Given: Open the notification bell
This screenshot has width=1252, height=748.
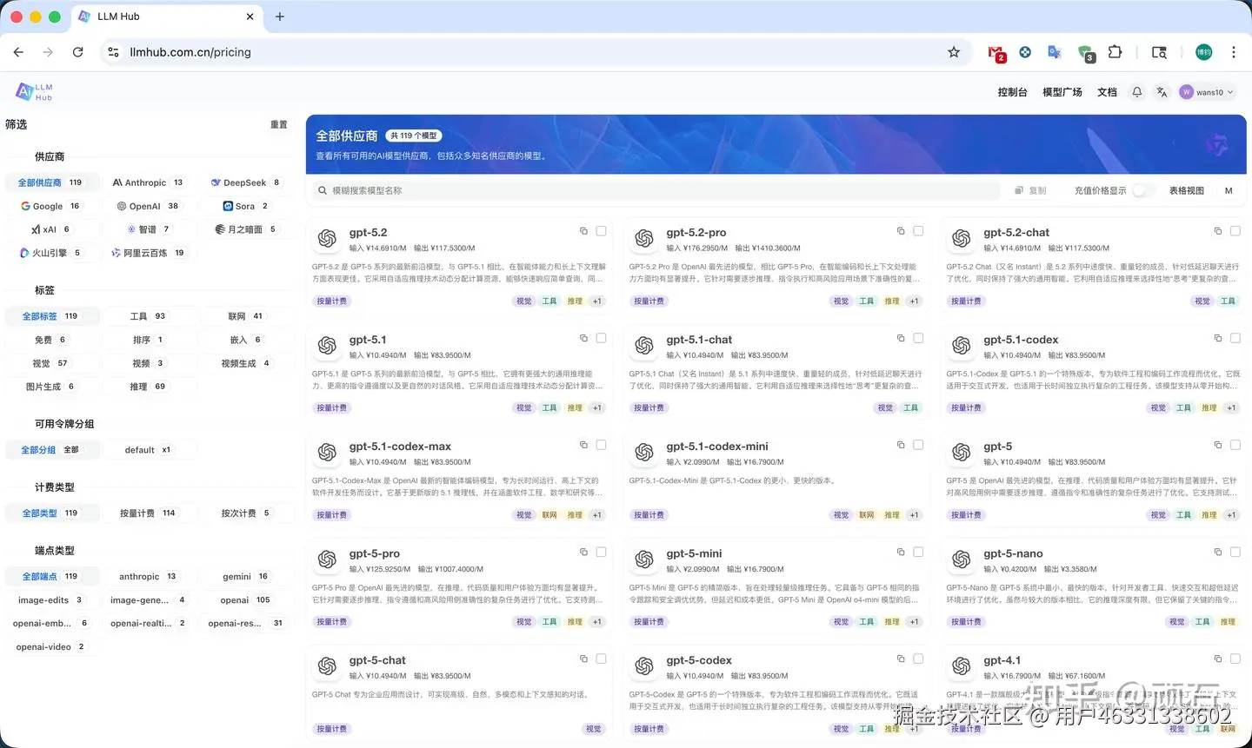Looking at the screenshot, I should (1136, 92).
